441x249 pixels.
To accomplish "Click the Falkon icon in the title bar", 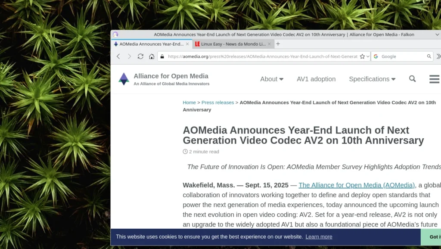I will 115,34.
